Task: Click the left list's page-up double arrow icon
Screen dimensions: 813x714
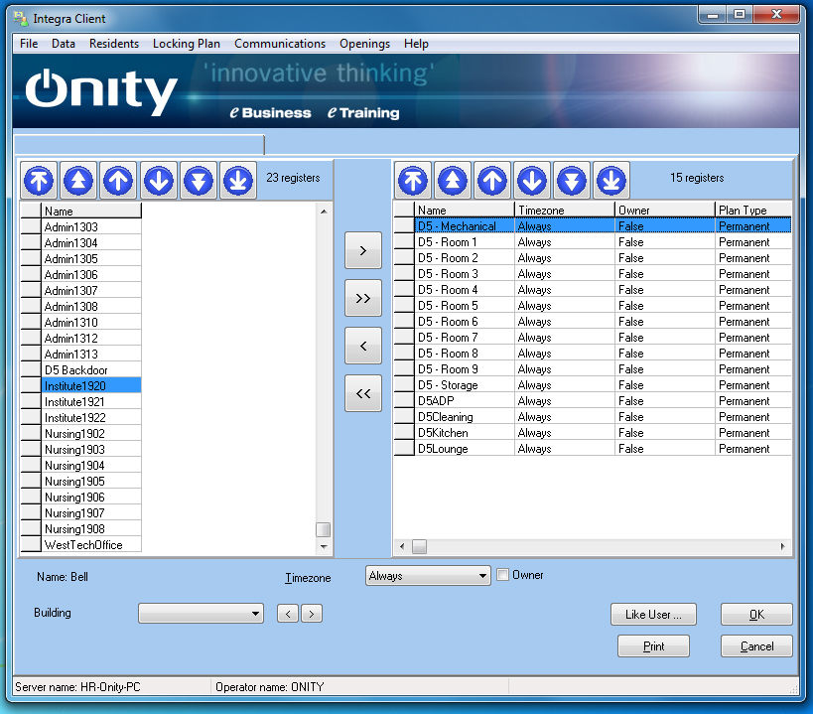Action: (79, 180)
